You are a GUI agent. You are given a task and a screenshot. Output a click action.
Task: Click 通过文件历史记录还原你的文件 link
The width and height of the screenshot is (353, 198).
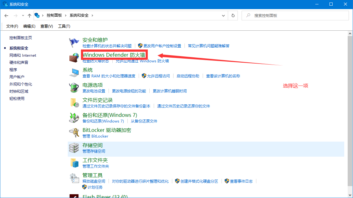(x=184, y=106)
